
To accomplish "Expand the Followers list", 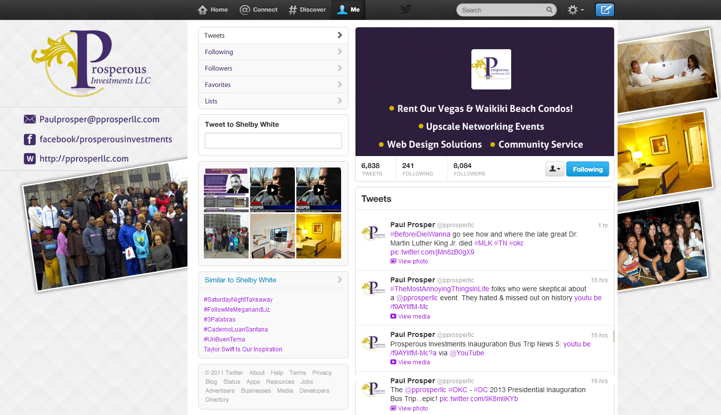I will click(x=273, y=68).
